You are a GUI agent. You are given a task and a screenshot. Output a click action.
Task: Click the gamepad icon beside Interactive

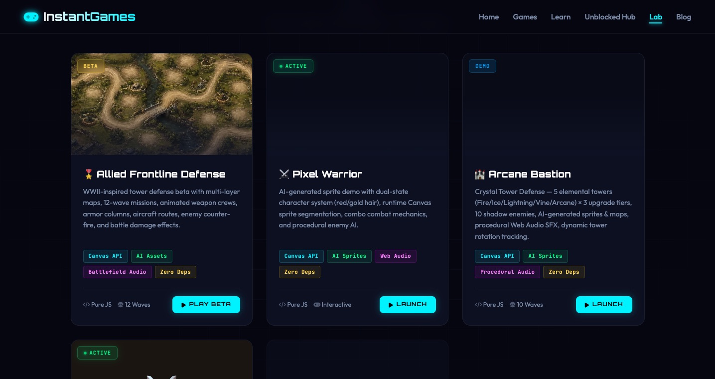pyautogui.click(x=317, y=305)
